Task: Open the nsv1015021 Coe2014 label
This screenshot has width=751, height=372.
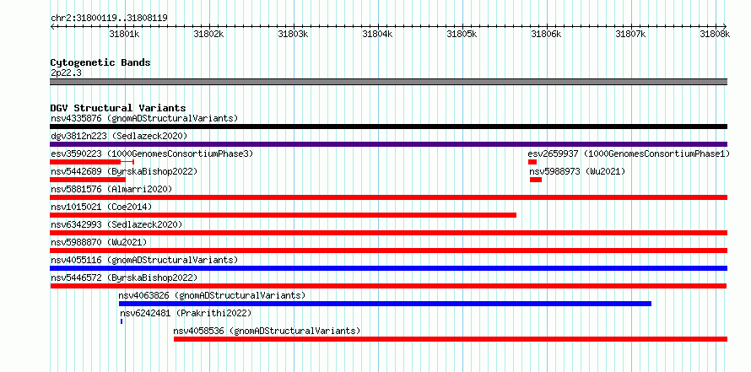Action: pyautogui.click(x=101, y=207)
